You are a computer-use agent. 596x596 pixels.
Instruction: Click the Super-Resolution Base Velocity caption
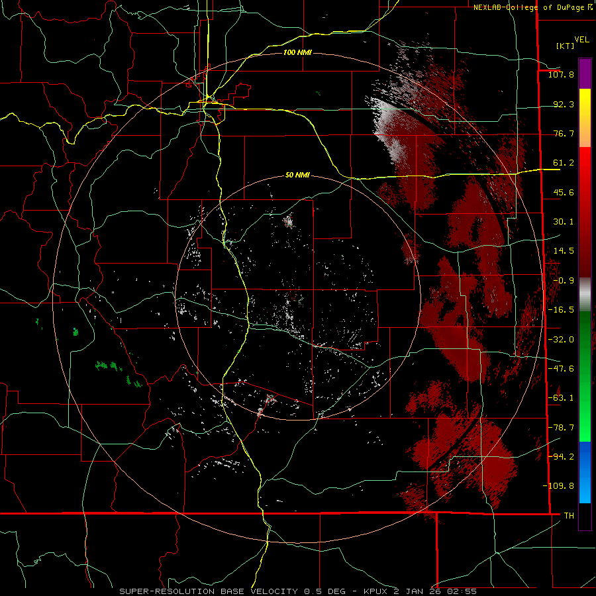298,591
